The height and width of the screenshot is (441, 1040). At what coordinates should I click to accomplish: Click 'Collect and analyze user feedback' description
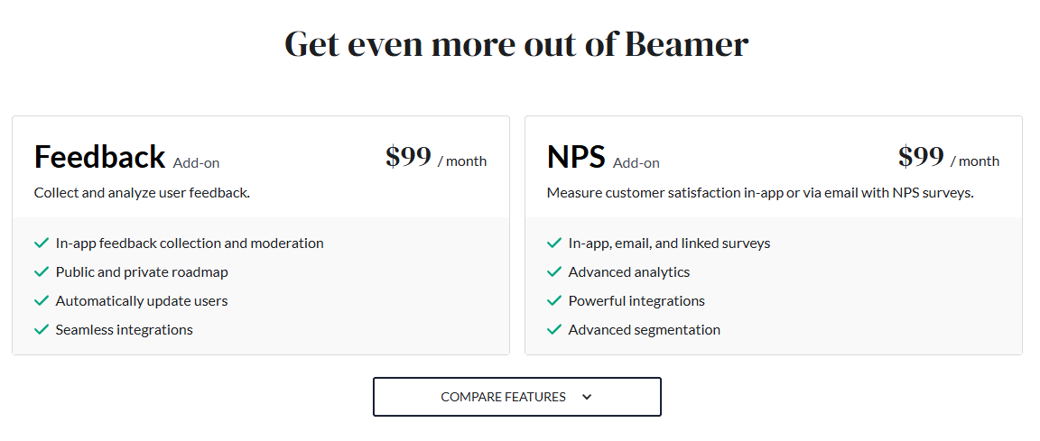(x=142, y=192)
